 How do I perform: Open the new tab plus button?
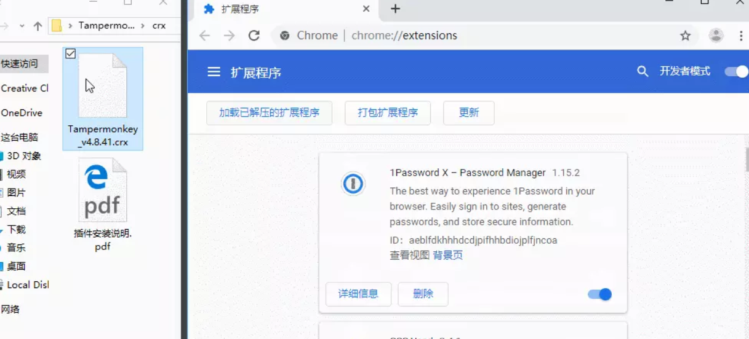(x=395, y=9)
